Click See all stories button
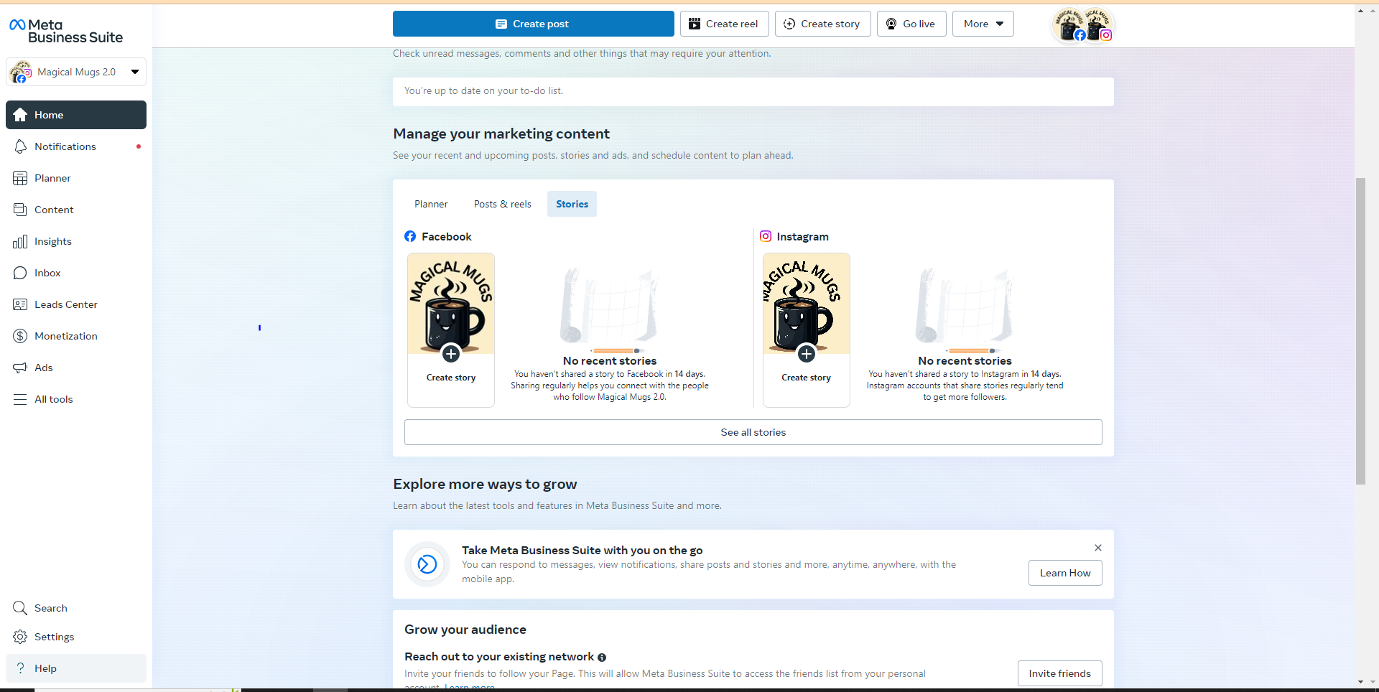The height and width of the screenshot is (692, 1379). click(753, 432)
